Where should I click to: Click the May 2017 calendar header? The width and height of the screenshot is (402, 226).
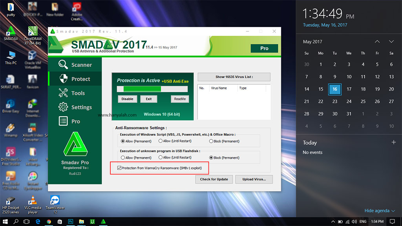click(x=312, y=42)
